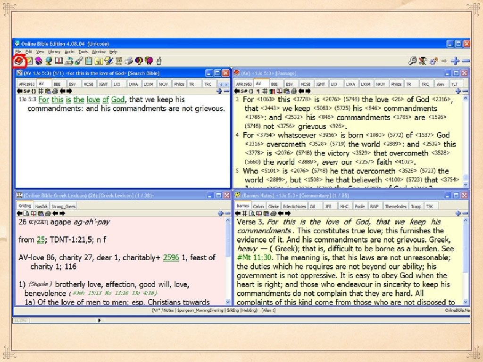483x362 pixels.
Task: Open the Audio menu
Action: tap(69, 52)
